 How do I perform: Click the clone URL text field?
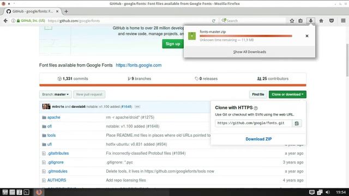click(x=254, y=124)
